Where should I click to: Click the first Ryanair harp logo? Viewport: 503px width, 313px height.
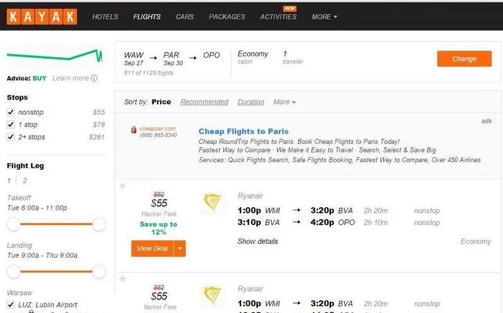[213, 203]
